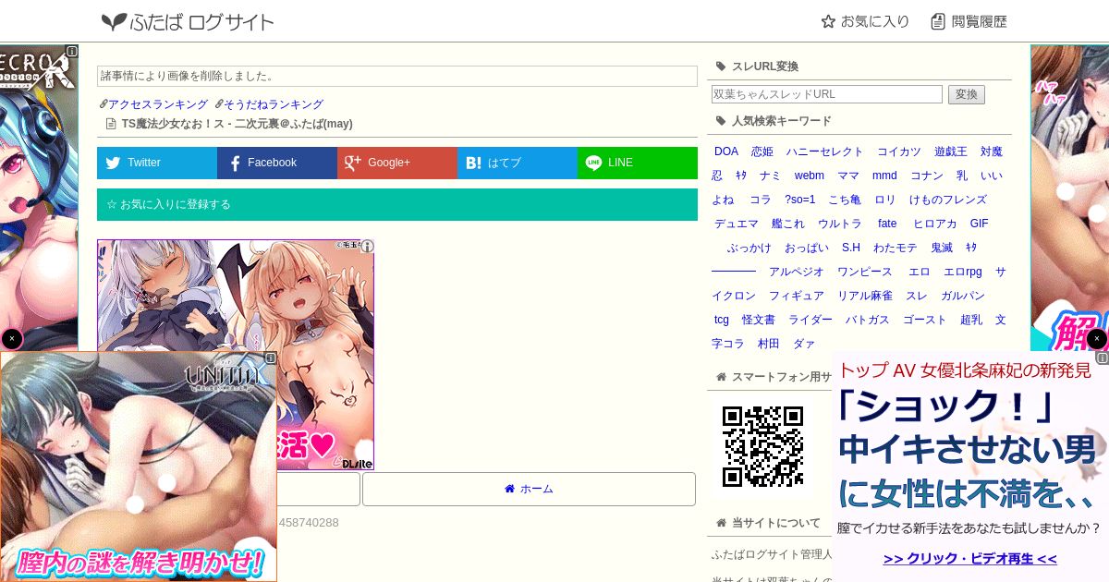This screenshot has width=1109, height=582.
Task: Click link icon beside アクセスランキング
Action: (103, 104)
